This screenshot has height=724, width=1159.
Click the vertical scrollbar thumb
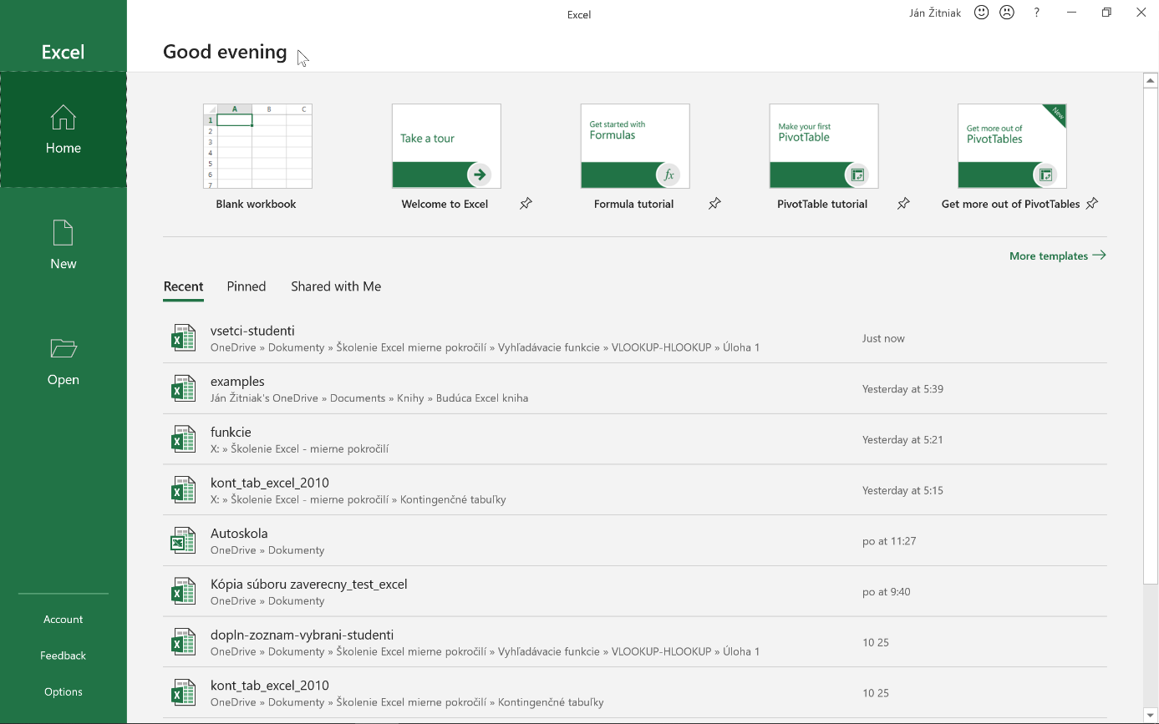1151,336
